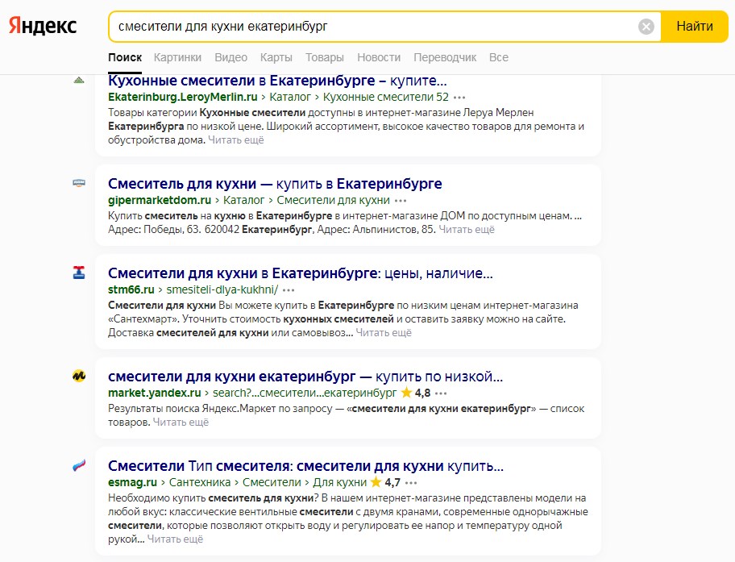Follow gipermarketdom 'Смесители для кухни' breadcrumb
This screenshot has width=735, height=562.
coord(333,200)
